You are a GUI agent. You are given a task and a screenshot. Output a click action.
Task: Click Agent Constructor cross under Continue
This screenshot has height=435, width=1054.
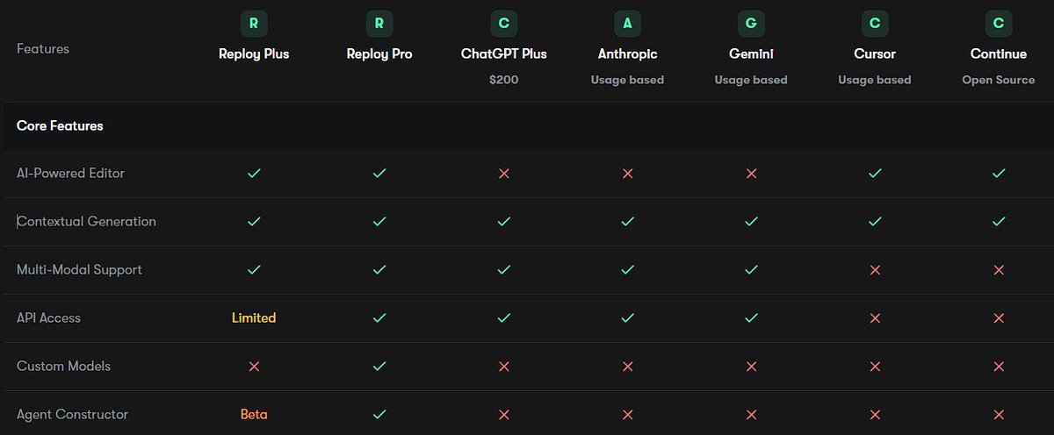(999, 415)
